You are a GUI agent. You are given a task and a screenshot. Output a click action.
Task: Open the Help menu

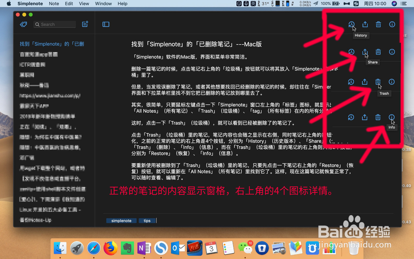[122, 3]
